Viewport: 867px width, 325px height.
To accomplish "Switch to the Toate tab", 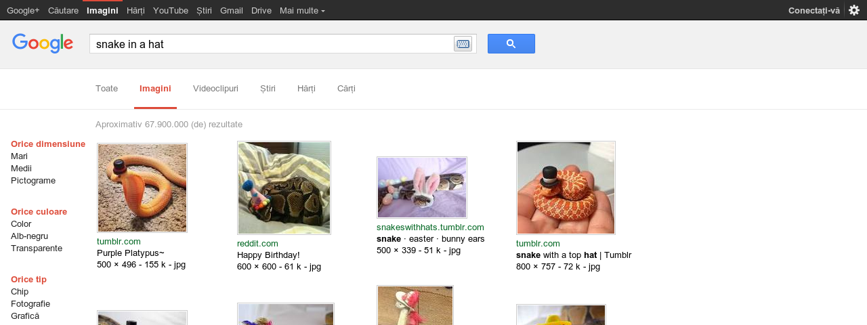I will coord(106,89).
